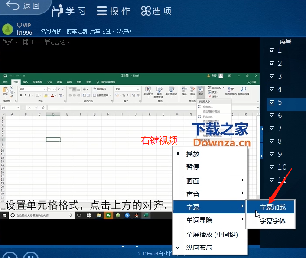
Task: Open the 操作 operations menu
Action: [113, 11]
